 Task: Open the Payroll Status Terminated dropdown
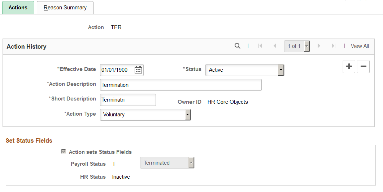point(167,163)
